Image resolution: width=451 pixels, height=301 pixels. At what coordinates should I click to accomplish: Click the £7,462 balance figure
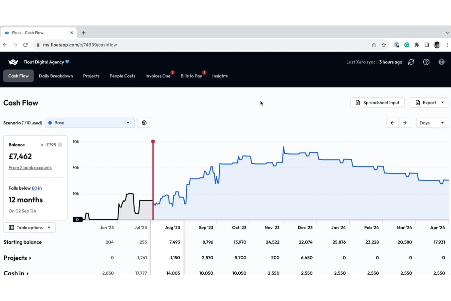(20, 156)
